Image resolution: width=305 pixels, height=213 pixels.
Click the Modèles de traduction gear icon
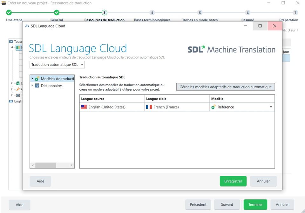click(37, 79)
